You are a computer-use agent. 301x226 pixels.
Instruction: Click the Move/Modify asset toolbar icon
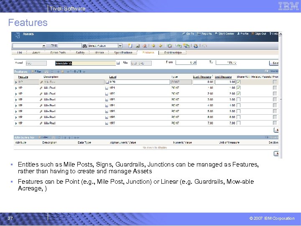179,46
